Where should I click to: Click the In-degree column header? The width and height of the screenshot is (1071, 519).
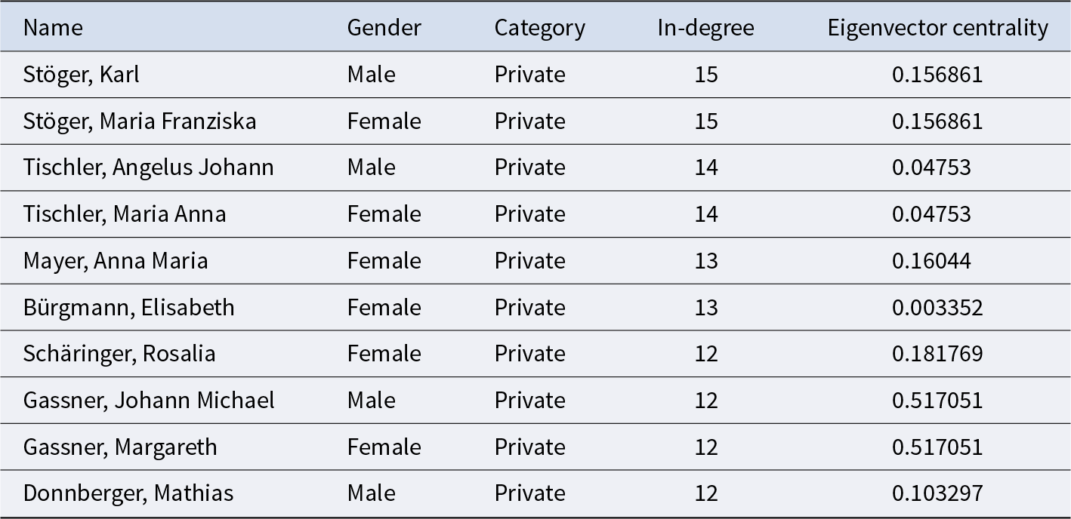(705, 28)
